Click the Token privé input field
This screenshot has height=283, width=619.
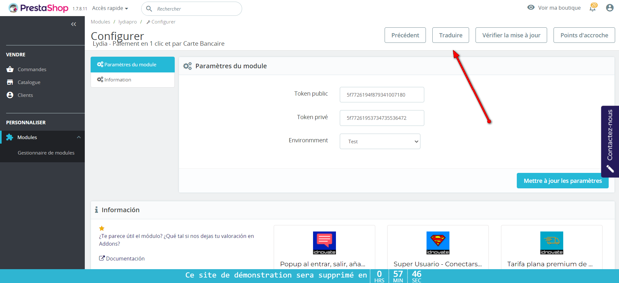tap(382, 118)
